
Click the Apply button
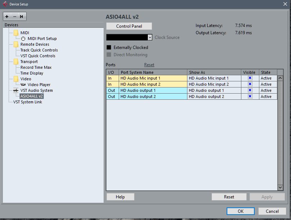pos(267,197)
